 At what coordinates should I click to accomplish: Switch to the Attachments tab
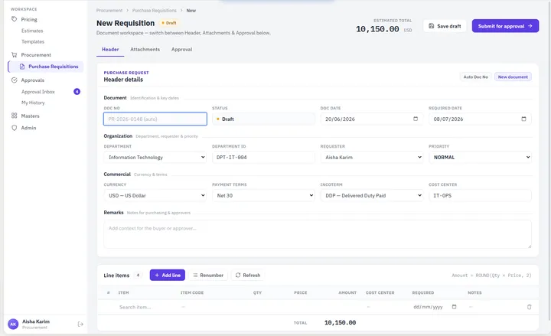point(145,50)
